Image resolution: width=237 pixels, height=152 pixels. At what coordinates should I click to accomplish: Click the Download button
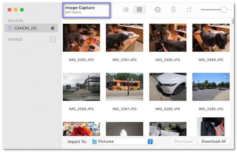[x=183, y=141]
